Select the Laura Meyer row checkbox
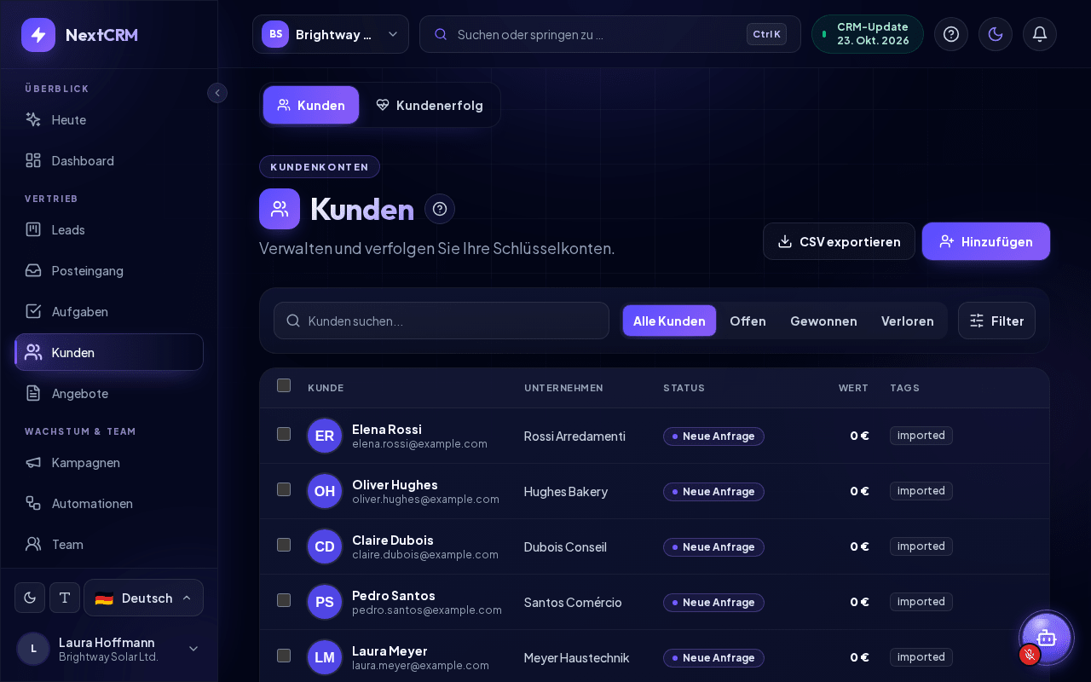The height and width of the screenshot is (682, 1091). [284, 656]
